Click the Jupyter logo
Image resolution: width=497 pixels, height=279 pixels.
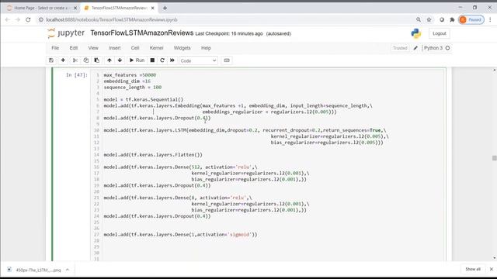[66, 33]
